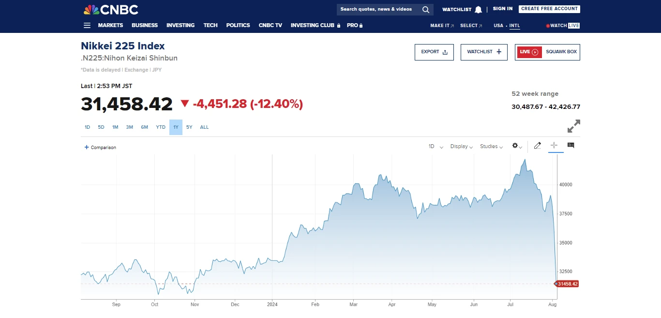Select the YTD chart range
The width and height of the screenshot is (661, 318).
(x=161, y=127)
